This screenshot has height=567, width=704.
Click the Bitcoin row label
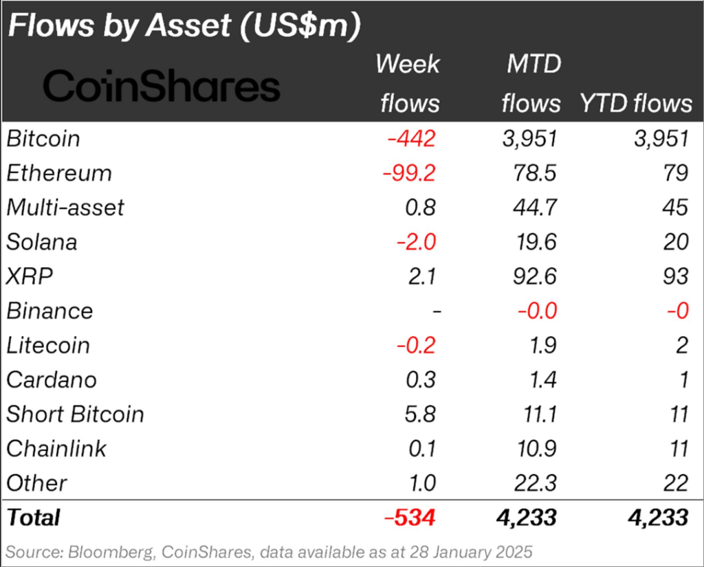43,139
